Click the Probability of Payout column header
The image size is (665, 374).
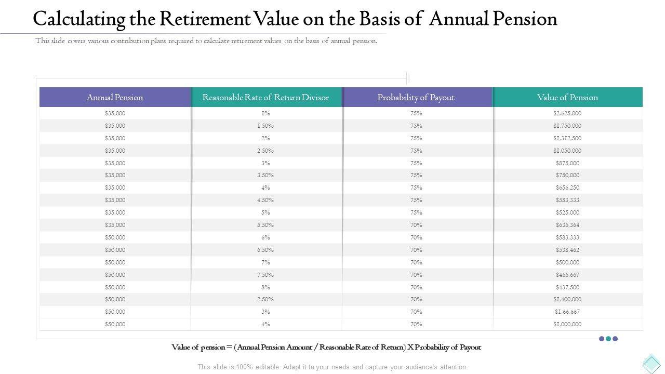(x=416, y=97)
